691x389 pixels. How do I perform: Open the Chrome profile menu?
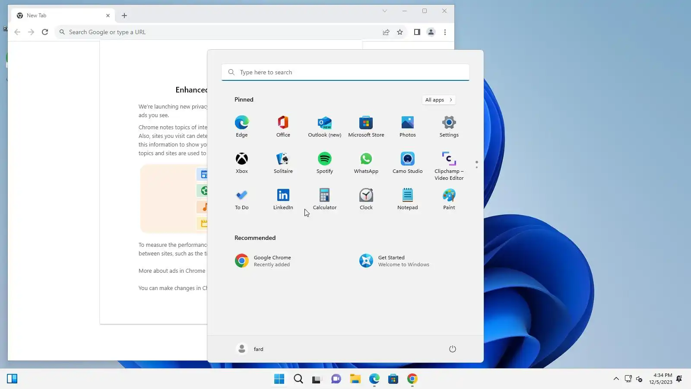(x=431, y=32)
